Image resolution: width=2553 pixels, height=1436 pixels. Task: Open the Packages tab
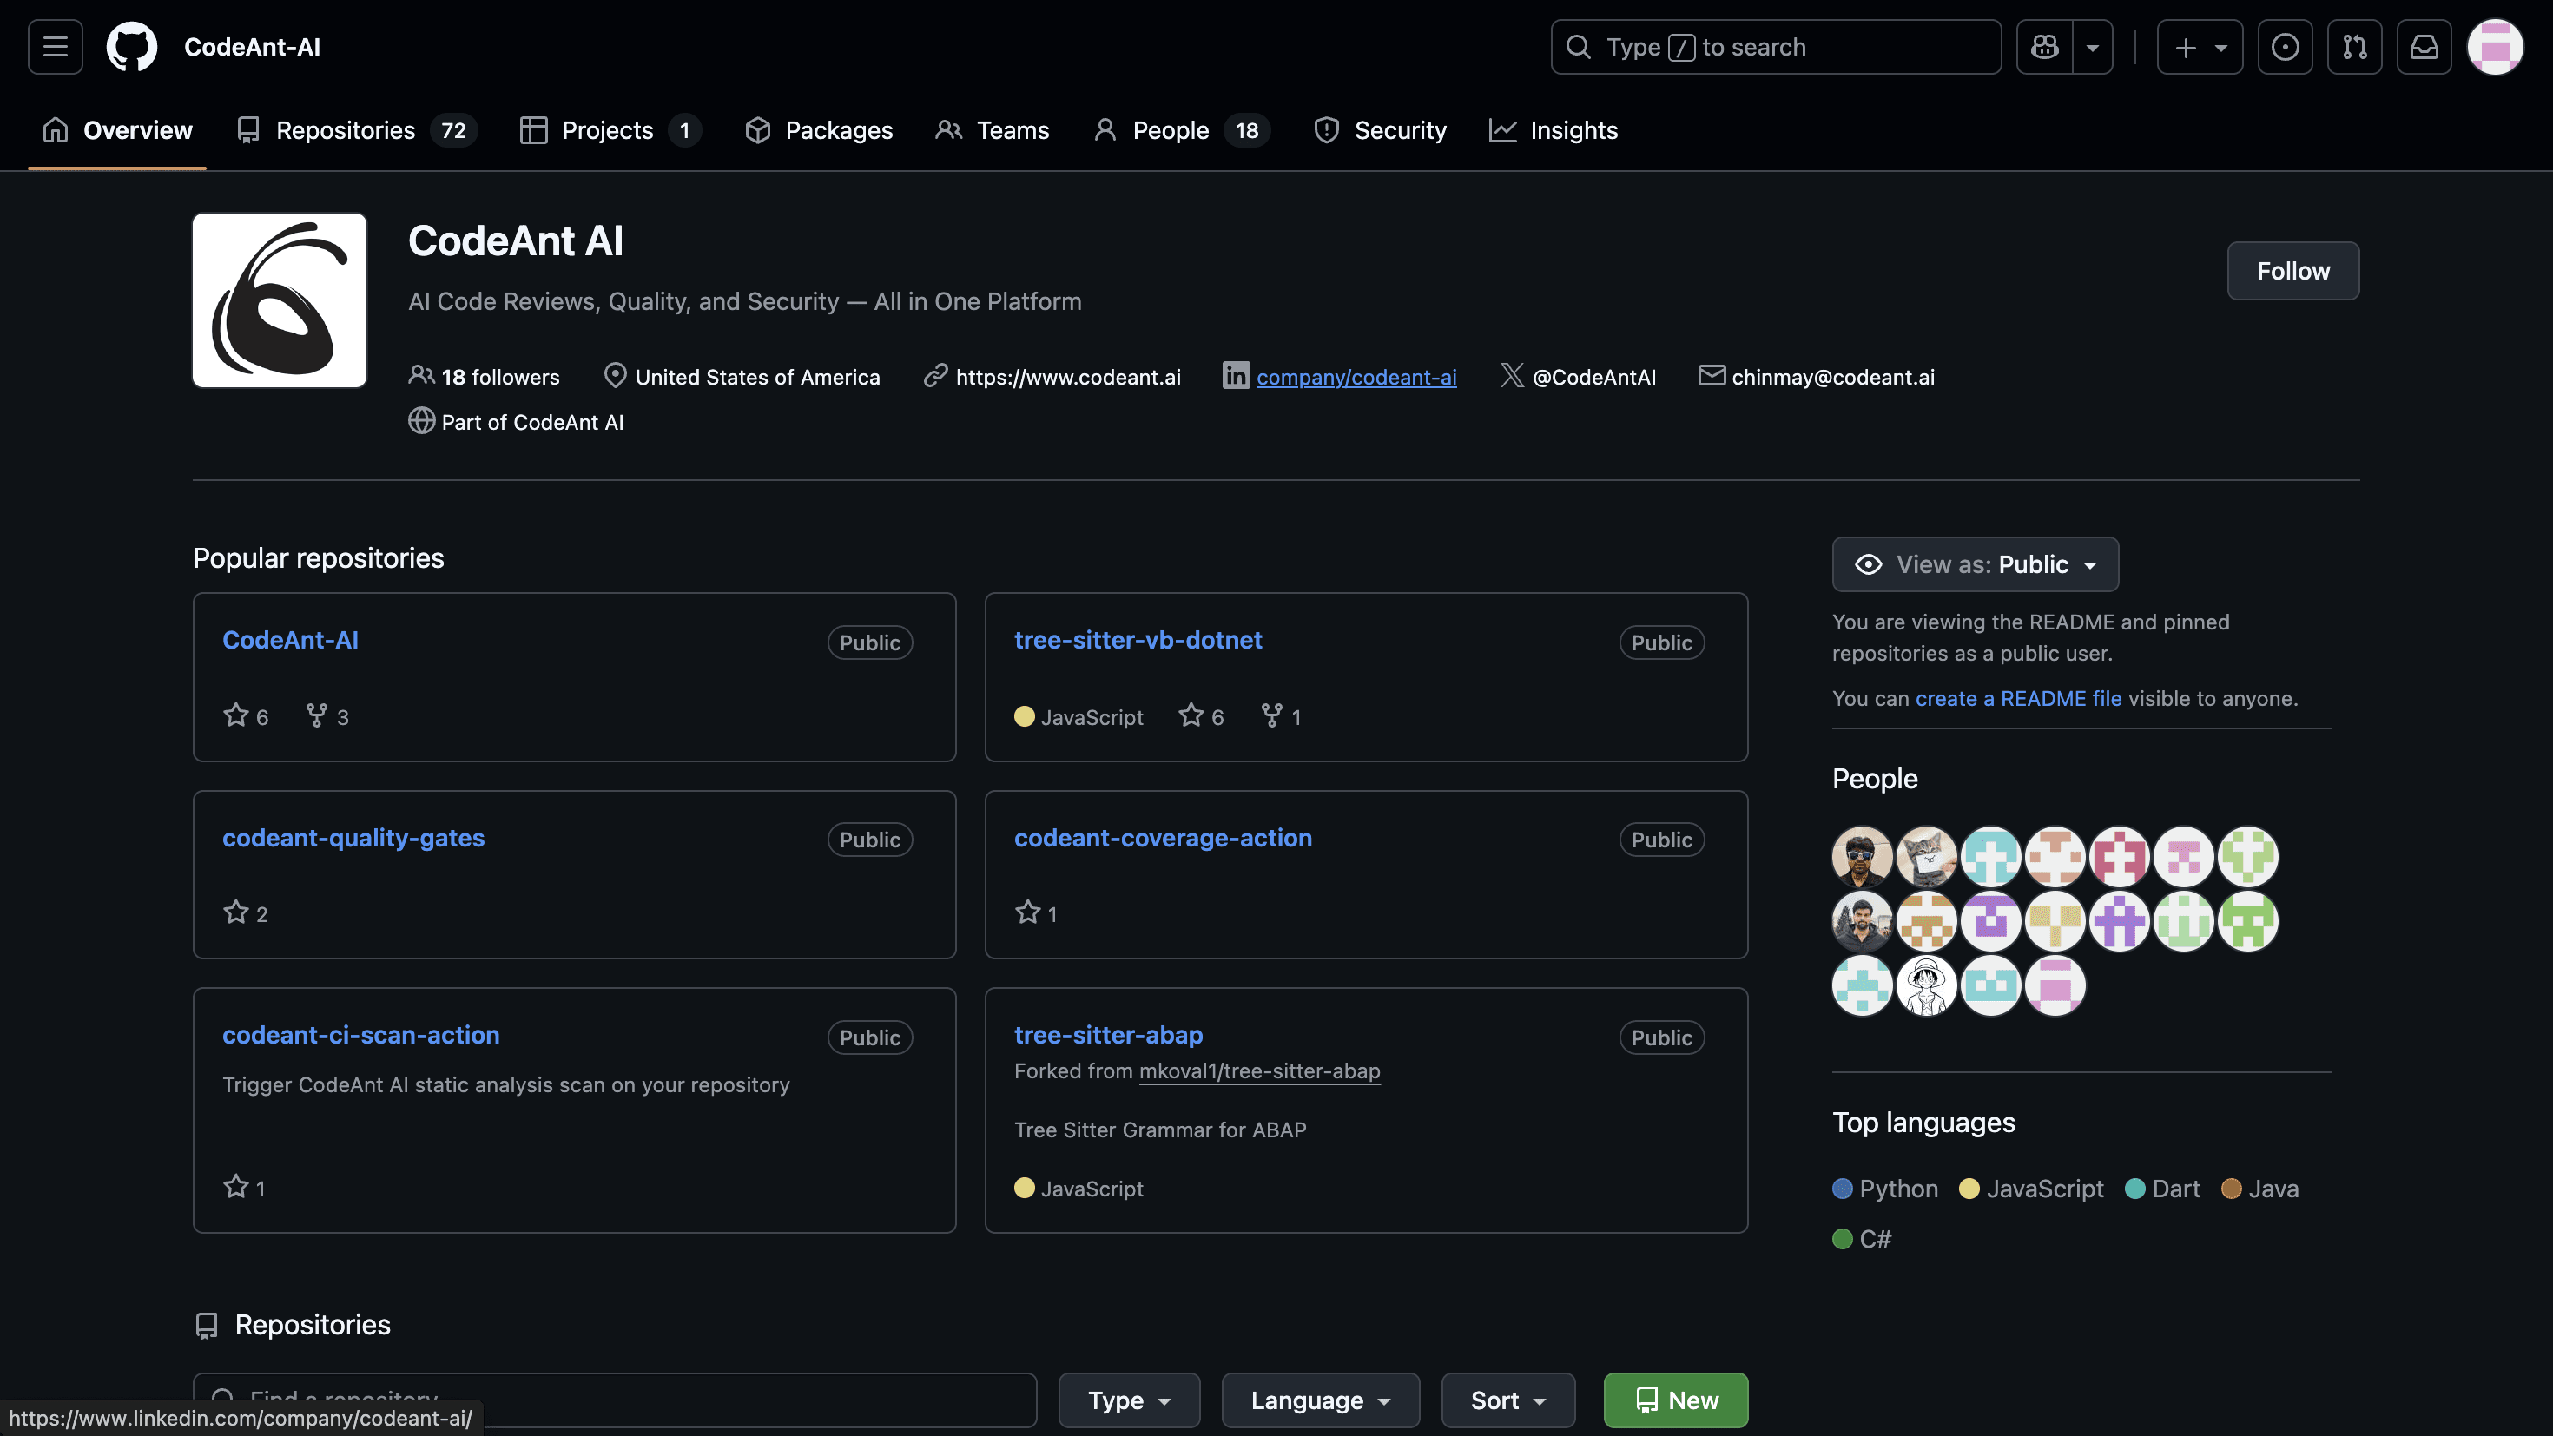pyautogui.click(x=819, y=130)
